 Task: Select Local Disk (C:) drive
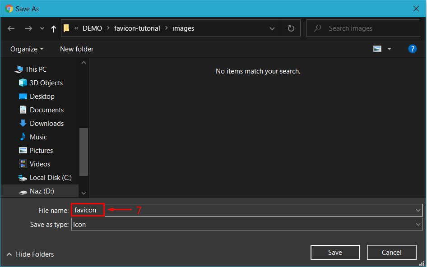(x=50, y=178)
